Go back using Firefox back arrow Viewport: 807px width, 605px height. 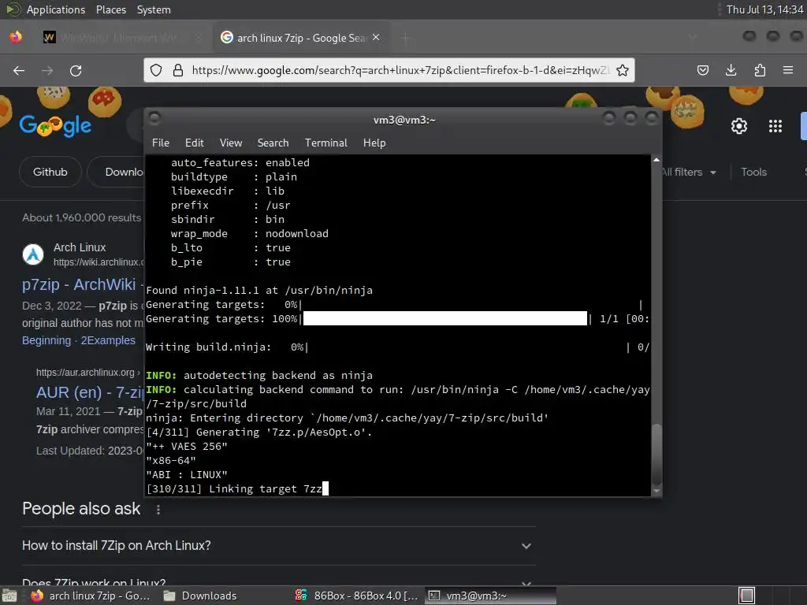(x=19, y=70)
